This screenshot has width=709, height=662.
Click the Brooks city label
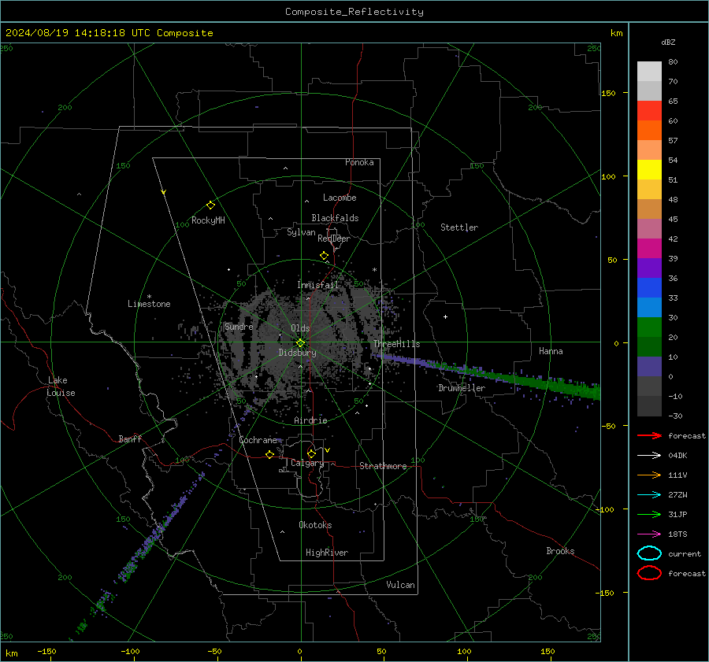click(560, 551)
